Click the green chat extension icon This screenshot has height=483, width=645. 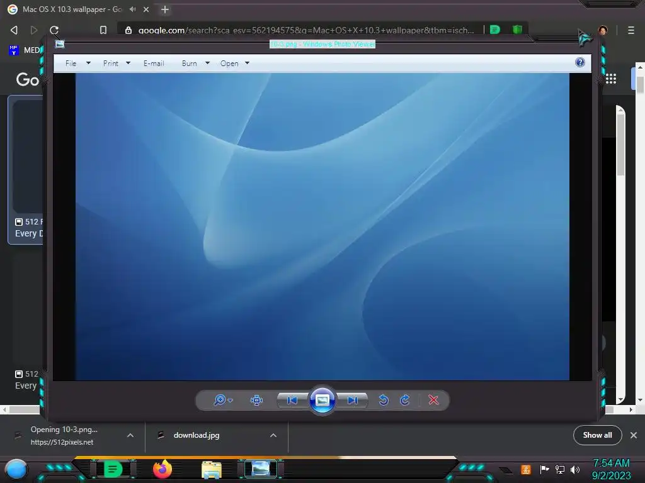tap(495, 30)
